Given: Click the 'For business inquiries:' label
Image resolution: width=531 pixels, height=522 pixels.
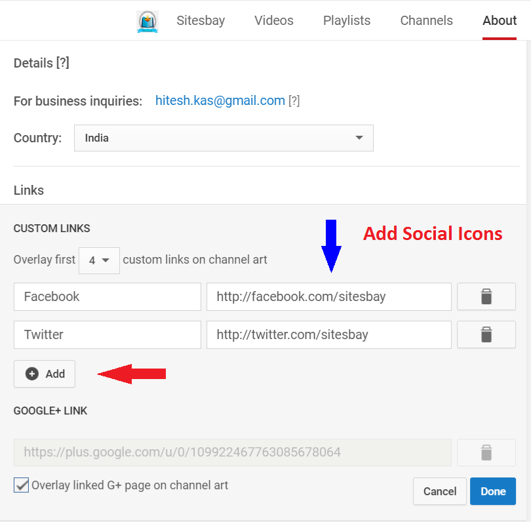Looking at the screenshot, I should [x=78, y=101].
